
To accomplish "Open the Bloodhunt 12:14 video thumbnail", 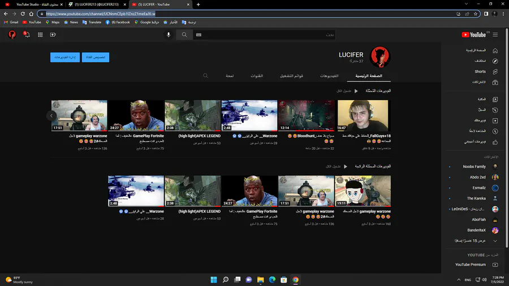I will tap(306, 115).
